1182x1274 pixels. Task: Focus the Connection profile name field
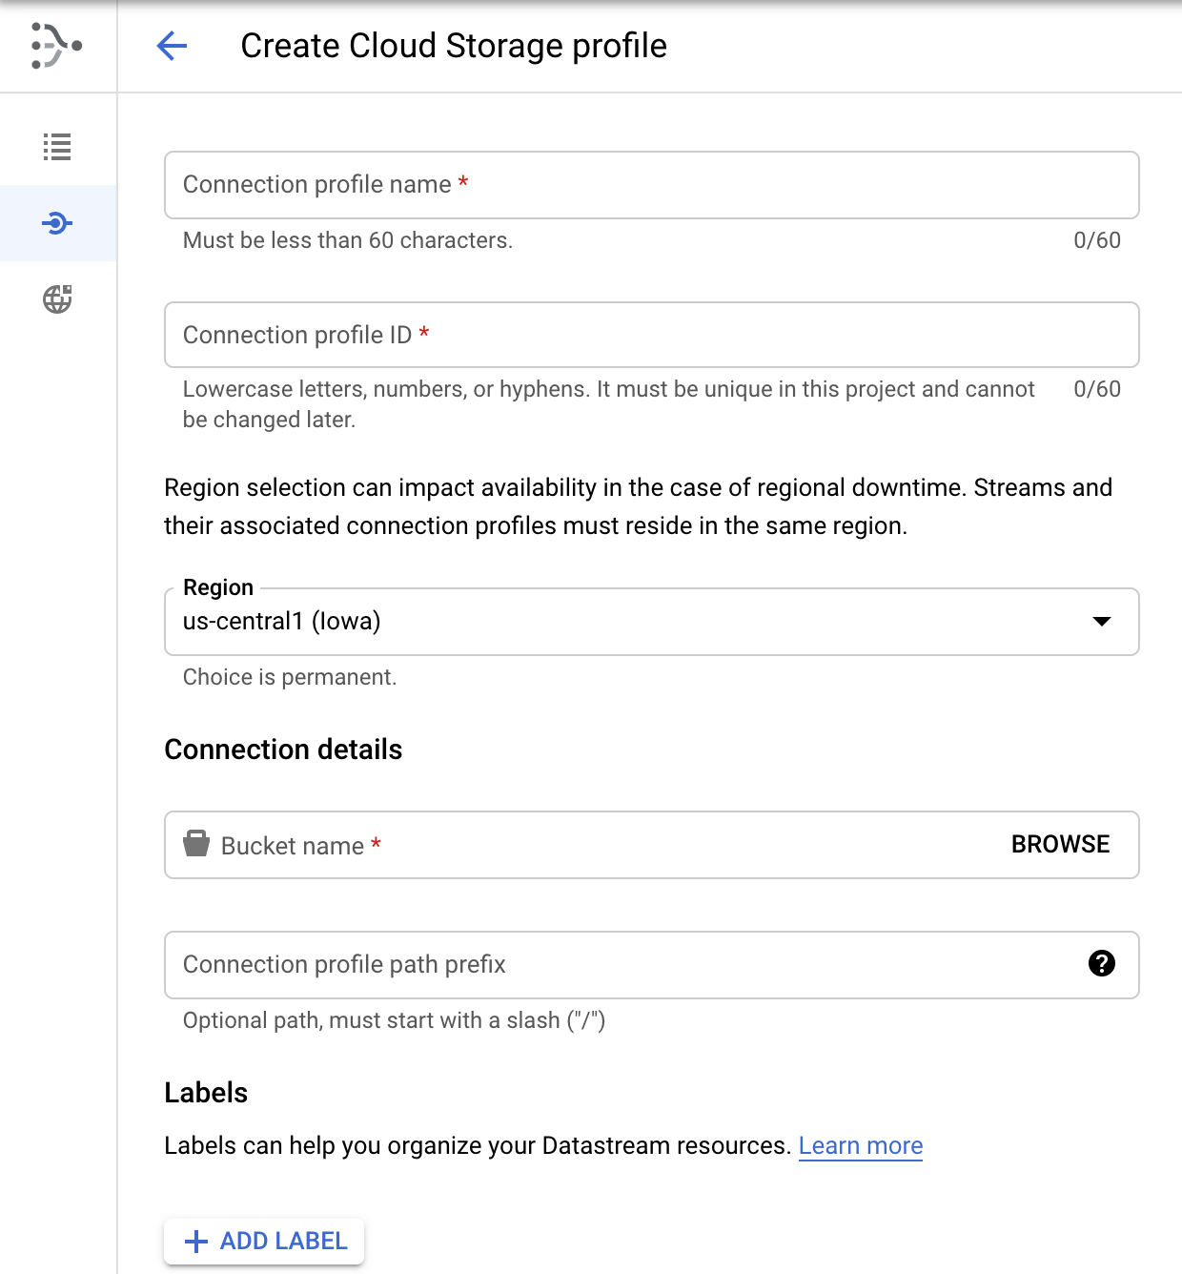(652, 185)
